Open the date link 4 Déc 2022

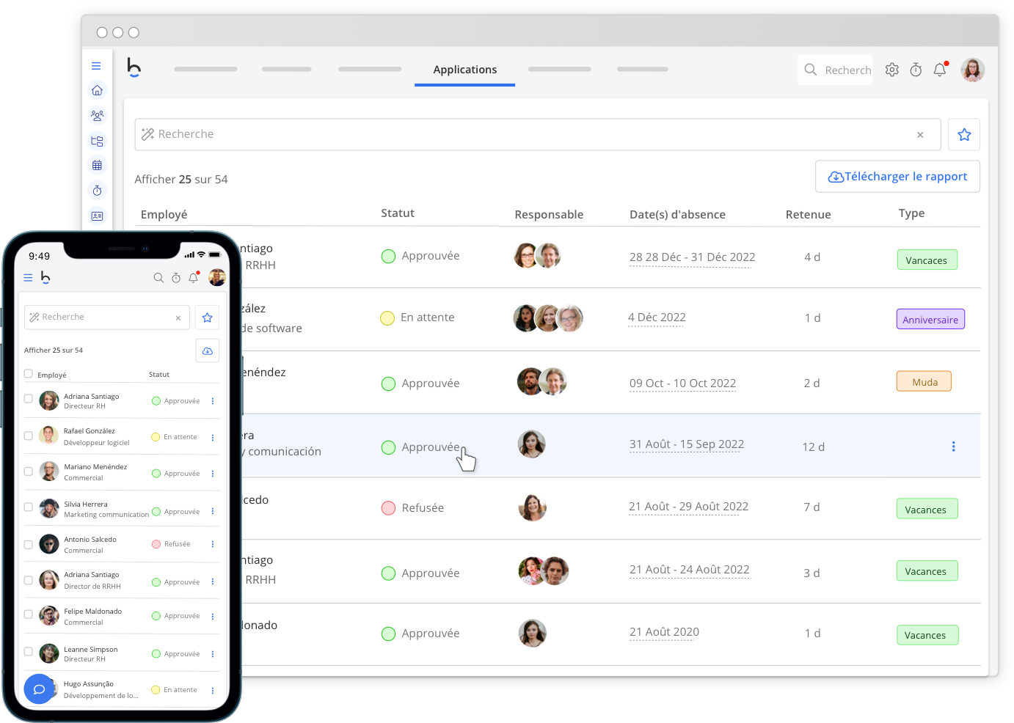pyautogui.click(x=656, y=317)
